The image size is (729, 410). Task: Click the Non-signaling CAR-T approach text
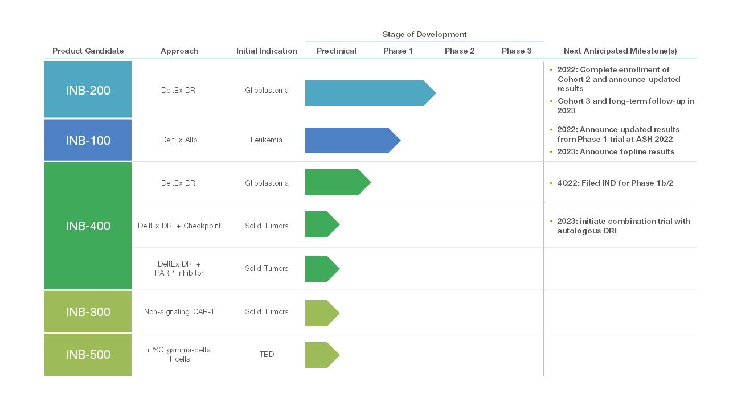coord(179,311)
